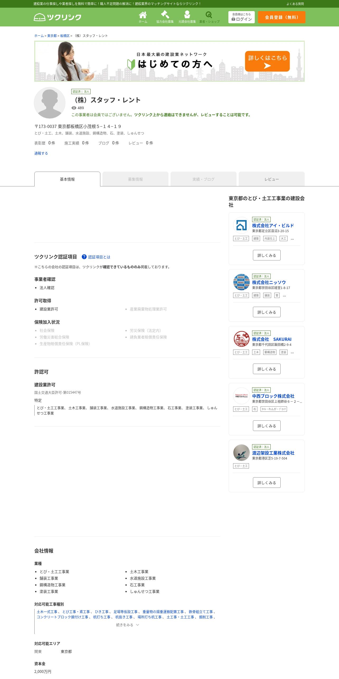The height and width of the screenshot is (679, 339).
Task: Select the 実績・ブログ tab
Action: pyautogui.click(x=204, y=179)
